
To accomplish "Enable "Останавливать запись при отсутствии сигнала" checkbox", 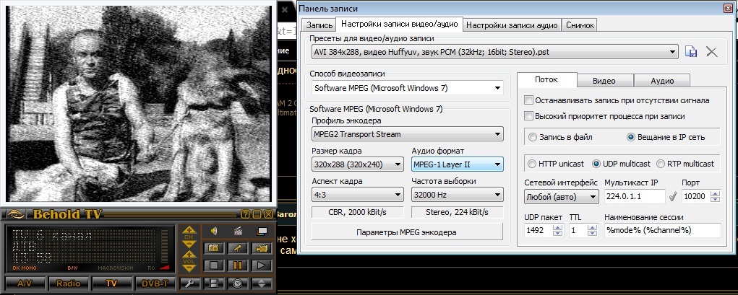I will point(529,100).
